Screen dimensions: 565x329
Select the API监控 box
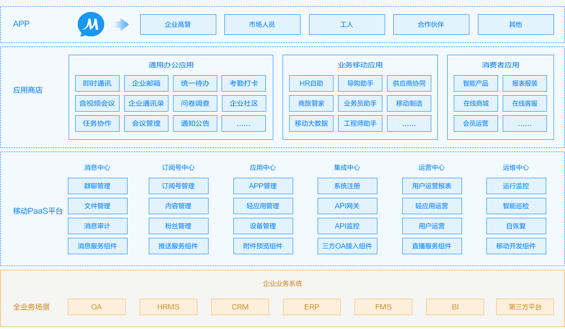click(348, 226)
